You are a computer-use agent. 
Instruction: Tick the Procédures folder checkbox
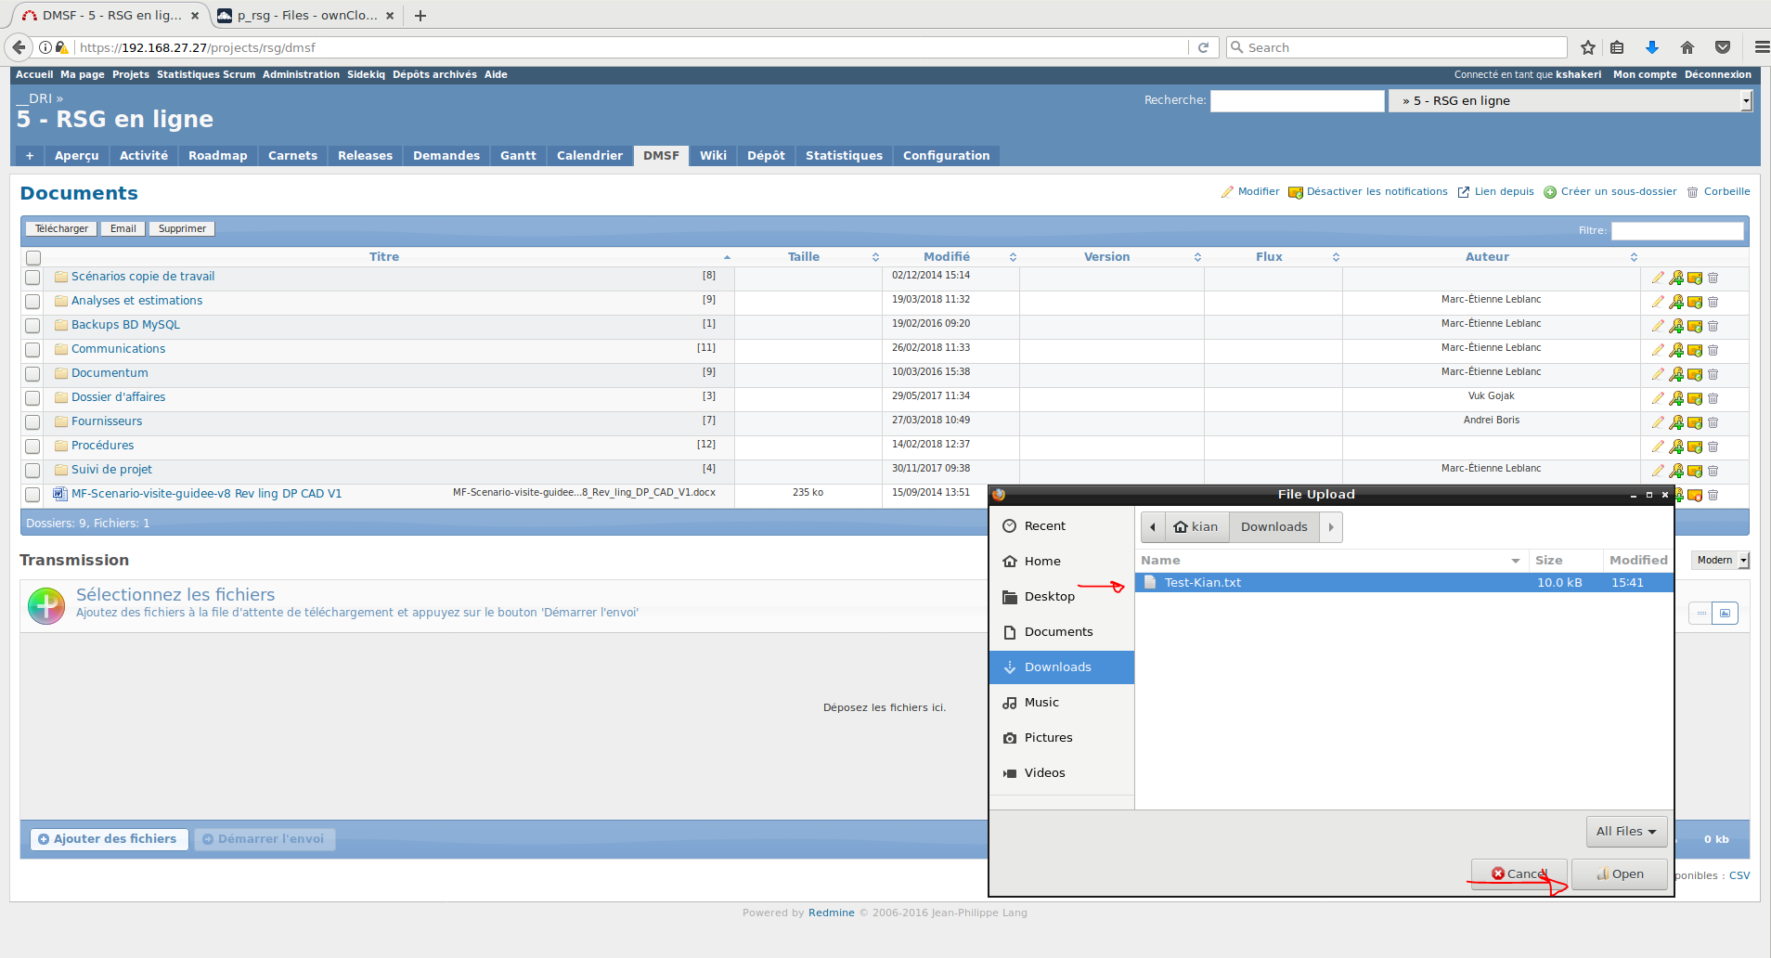pos(32,447)
